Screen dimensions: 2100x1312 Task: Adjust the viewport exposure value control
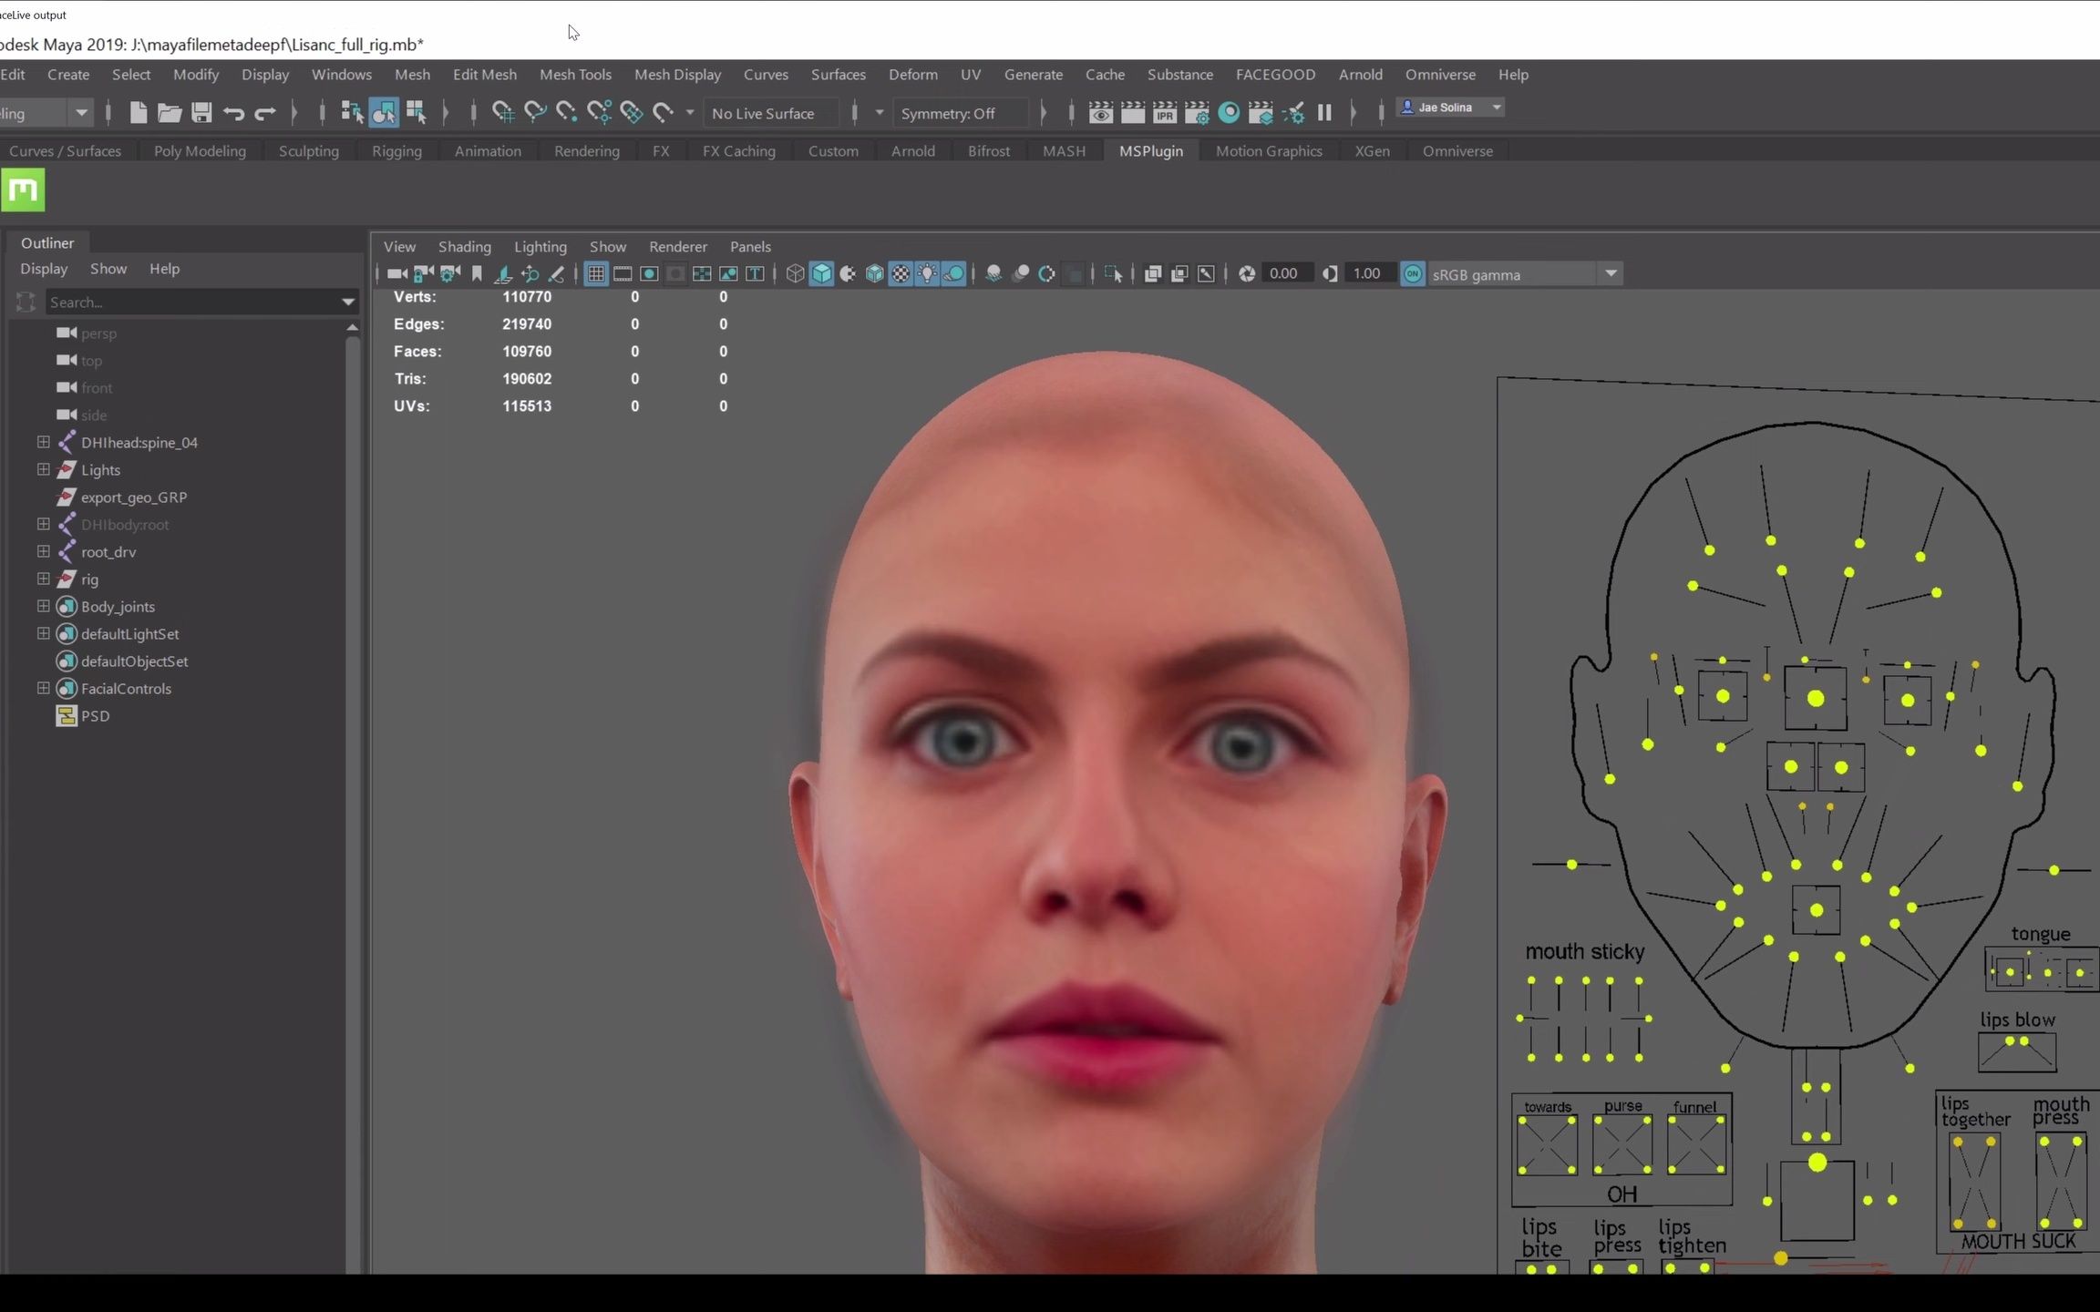click(1285, 273)
